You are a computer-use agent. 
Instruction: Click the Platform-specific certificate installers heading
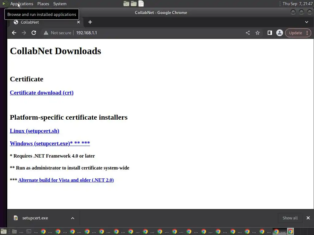click(x=69, y=117)
